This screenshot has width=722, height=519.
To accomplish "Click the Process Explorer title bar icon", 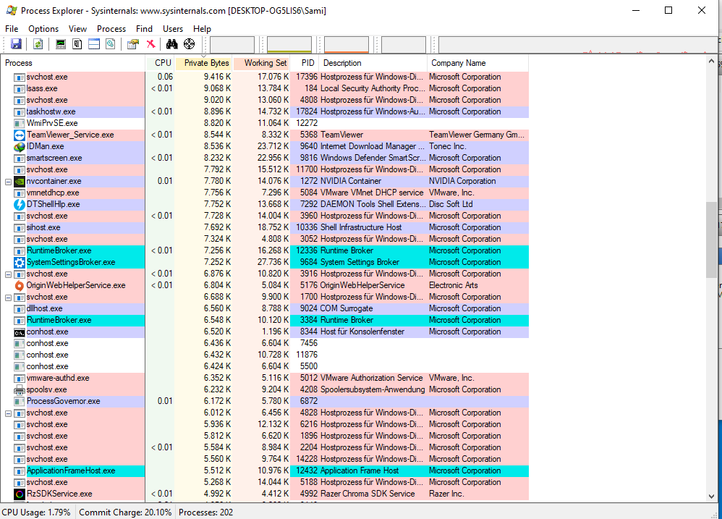I will click(12, 10).
